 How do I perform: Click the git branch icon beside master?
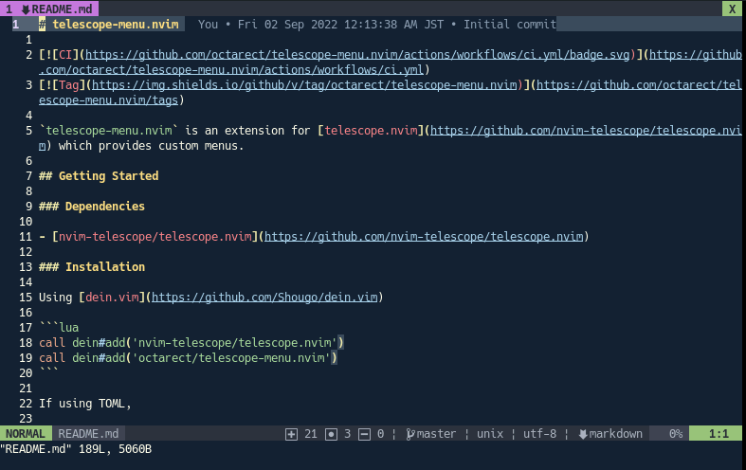(410, 434)
